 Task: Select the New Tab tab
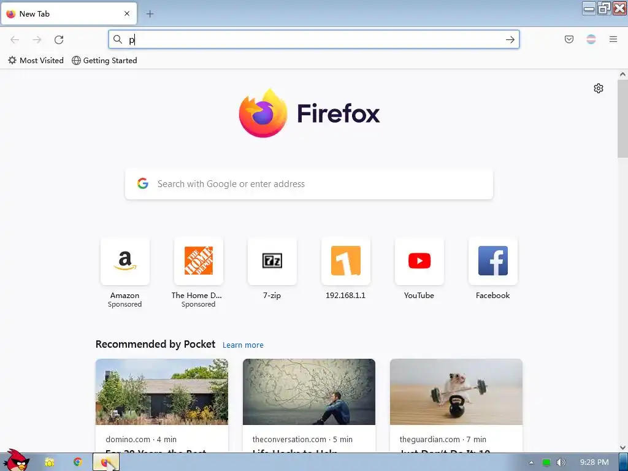point(69,13)
